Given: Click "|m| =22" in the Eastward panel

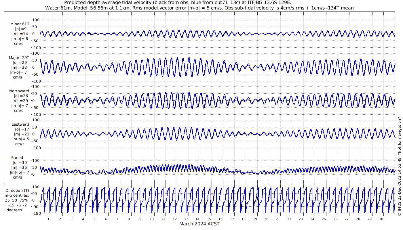Looking at the screenshot, I should (22, 134).
